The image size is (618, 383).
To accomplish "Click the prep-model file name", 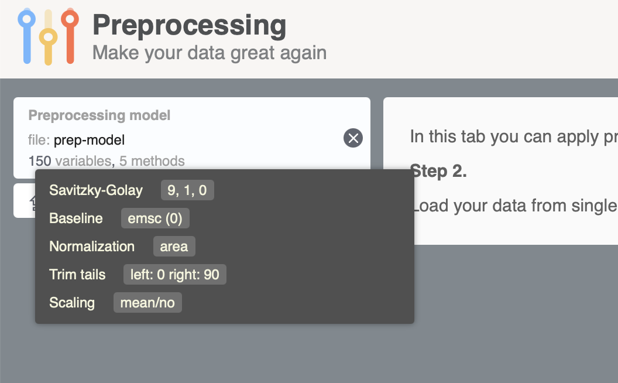I will [88, 139].
